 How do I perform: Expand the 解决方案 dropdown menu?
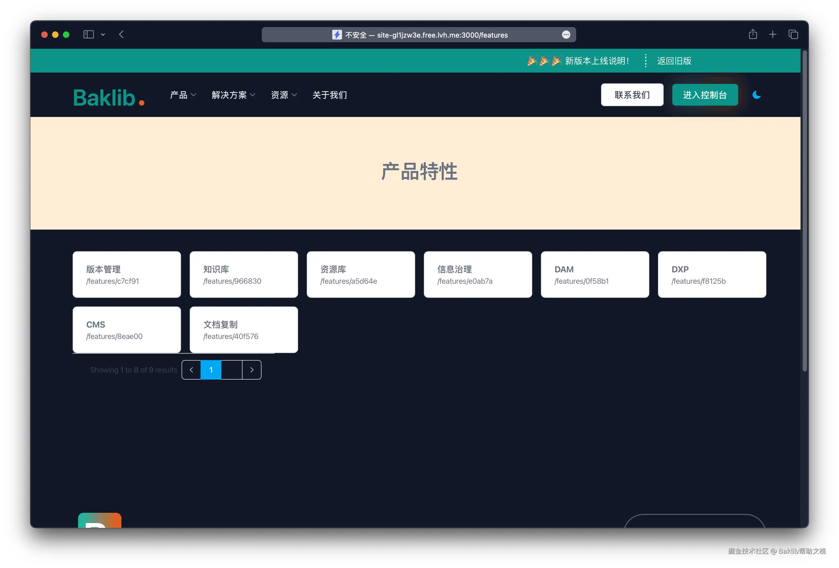[x=233, y=95]
